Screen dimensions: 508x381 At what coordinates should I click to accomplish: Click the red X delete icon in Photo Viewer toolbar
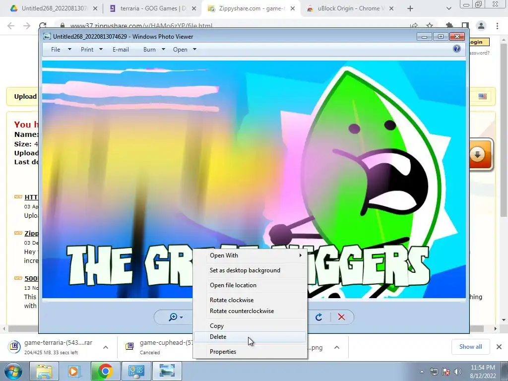coord(341,317)
